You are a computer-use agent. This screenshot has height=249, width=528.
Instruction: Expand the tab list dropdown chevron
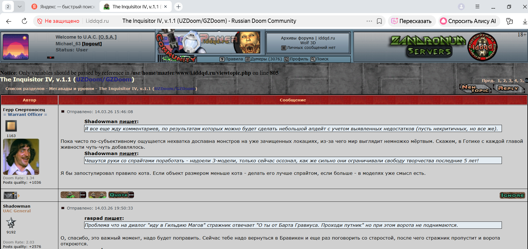(x=19, y=7)
